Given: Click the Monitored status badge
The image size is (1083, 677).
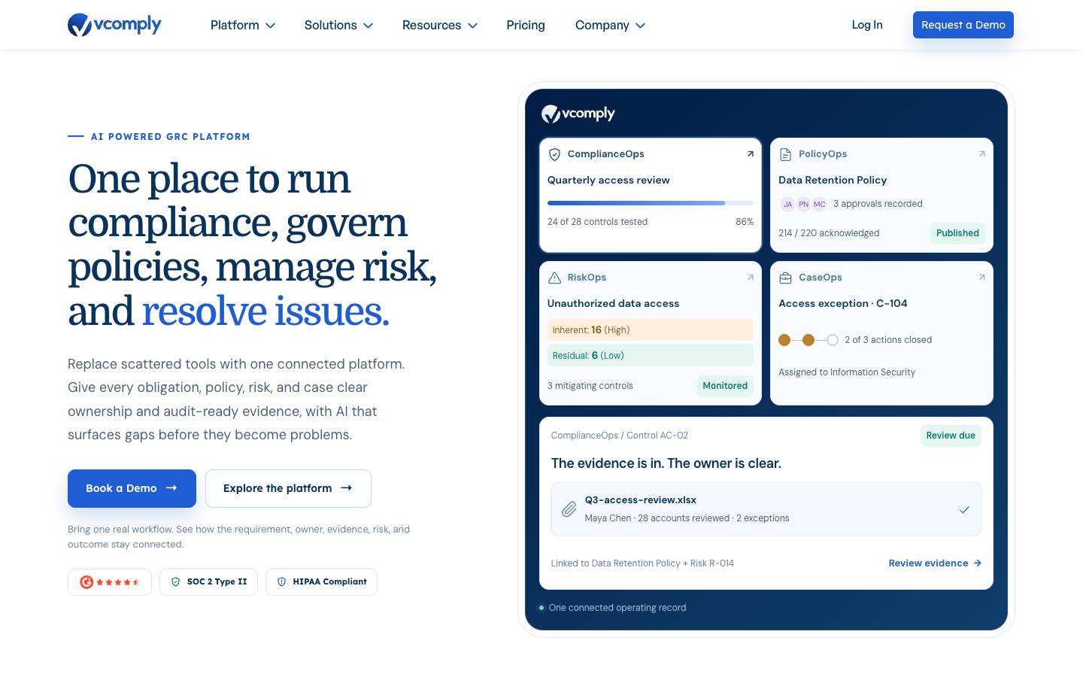Looking at the screenshot, I should coord(725,386).
